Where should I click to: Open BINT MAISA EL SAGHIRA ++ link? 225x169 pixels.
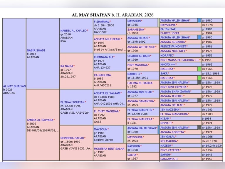point(180,60)
